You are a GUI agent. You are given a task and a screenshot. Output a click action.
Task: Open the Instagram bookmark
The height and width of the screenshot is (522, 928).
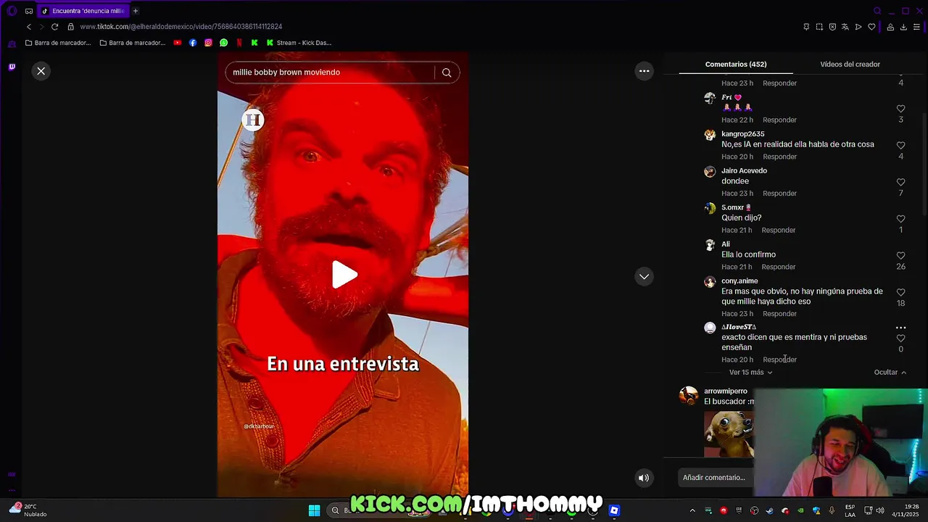tap(208, 43)
